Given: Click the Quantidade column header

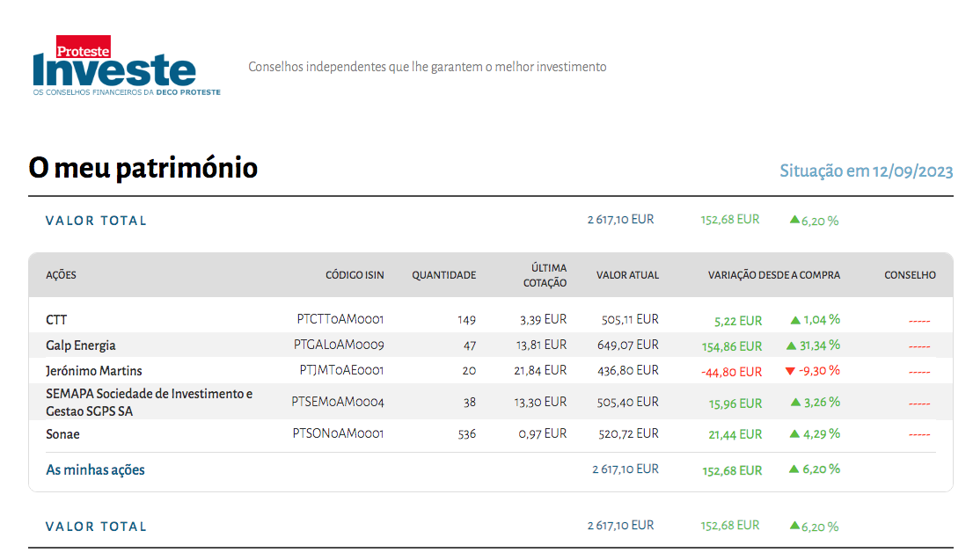Looking at the screenshot, I should tap(443, 275).
